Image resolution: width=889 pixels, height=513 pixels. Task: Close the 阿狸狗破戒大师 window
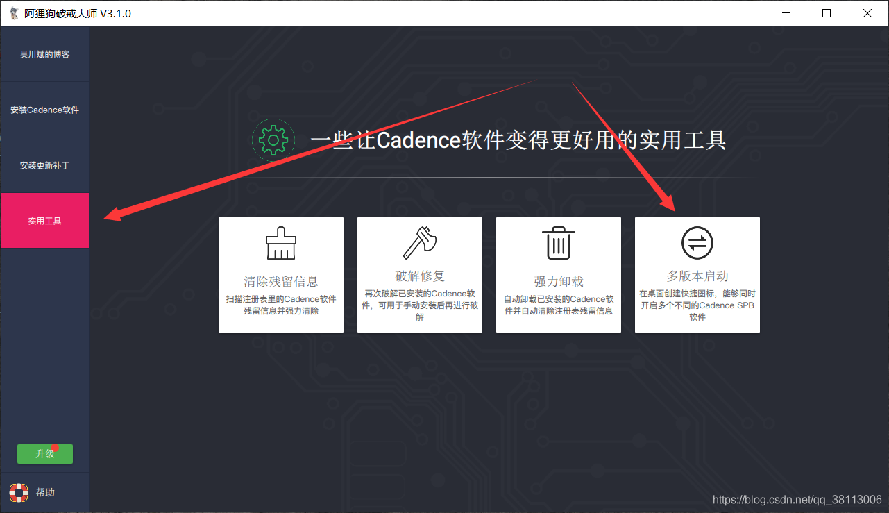tap(867, 13)
